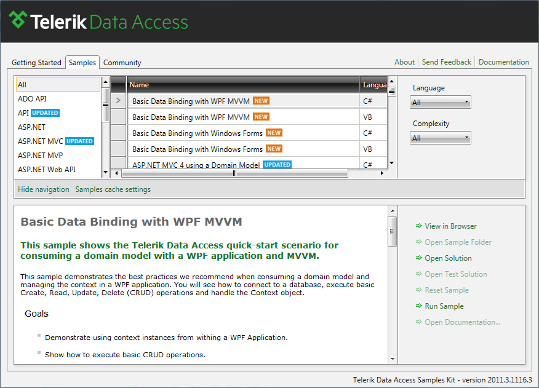Click samples grid scroll-right arrow
Viewport: 539px width, 388px height.
coord(382,173)
